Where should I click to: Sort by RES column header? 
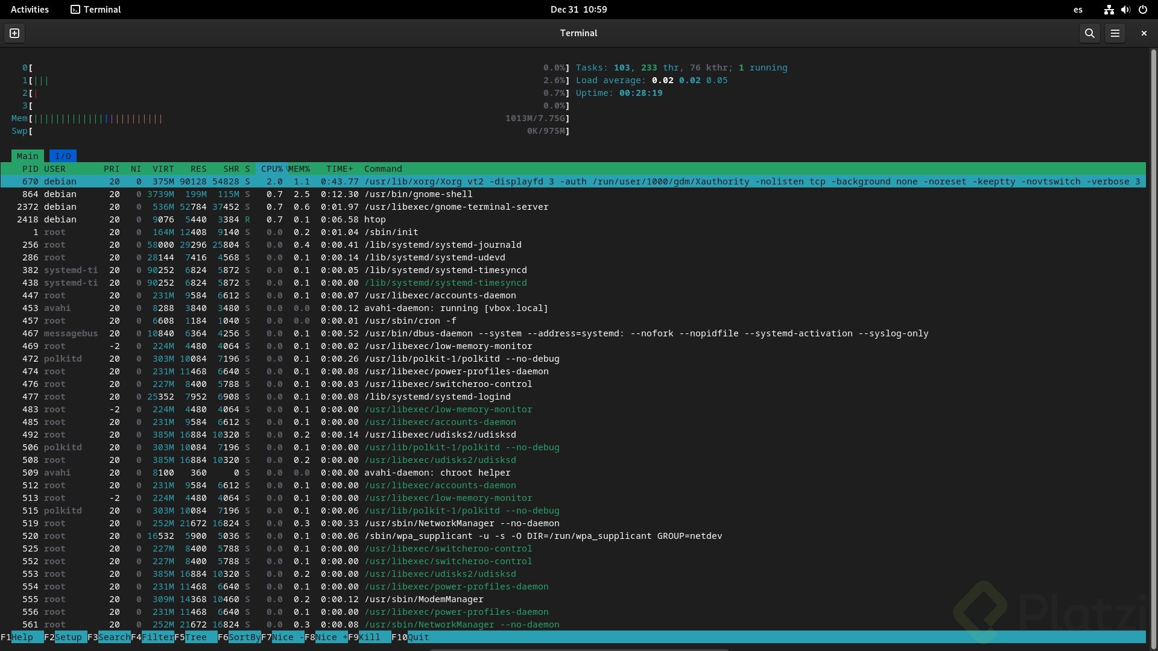click(x=198, y=169)
